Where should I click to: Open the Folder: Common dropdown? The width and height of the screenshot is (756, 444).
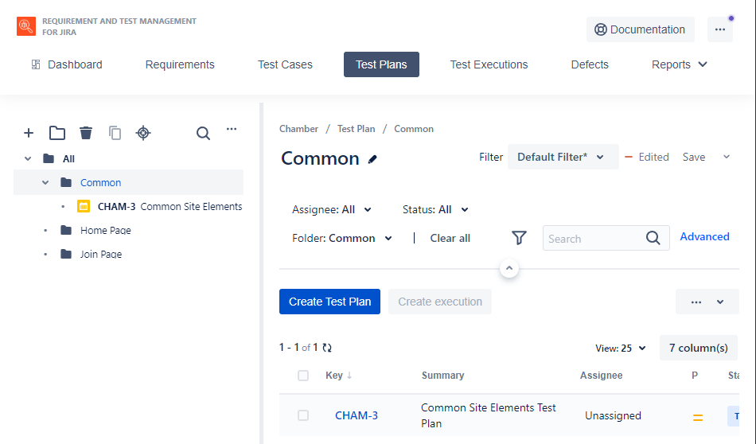click(x=342, y=238)
